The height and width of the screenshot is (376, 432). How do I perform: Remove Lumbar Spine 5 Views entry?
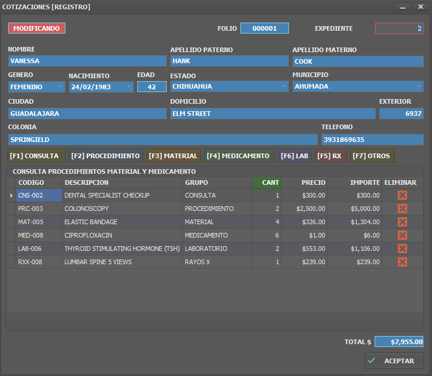[402, 262]
